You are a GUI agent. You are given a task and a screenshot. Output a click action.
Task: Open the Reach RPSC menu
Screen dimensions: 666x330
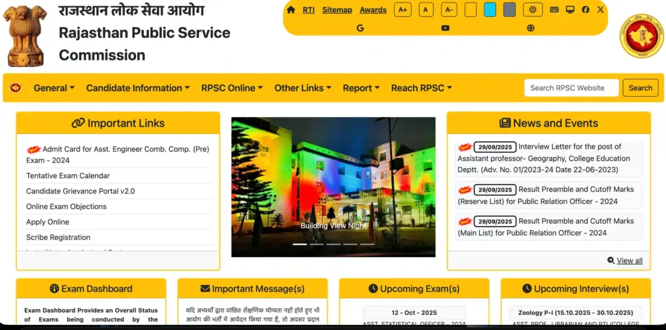point(421,88)
